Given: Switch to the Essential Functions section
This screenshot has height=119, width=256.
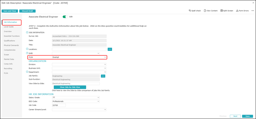Looking at the screenshot, I should tap(12, 36).
